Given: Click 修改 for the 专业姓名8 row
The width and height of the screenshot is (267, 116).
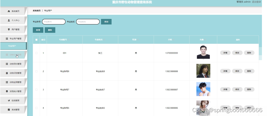Looking at the screenshot, I should pos(237,71).
